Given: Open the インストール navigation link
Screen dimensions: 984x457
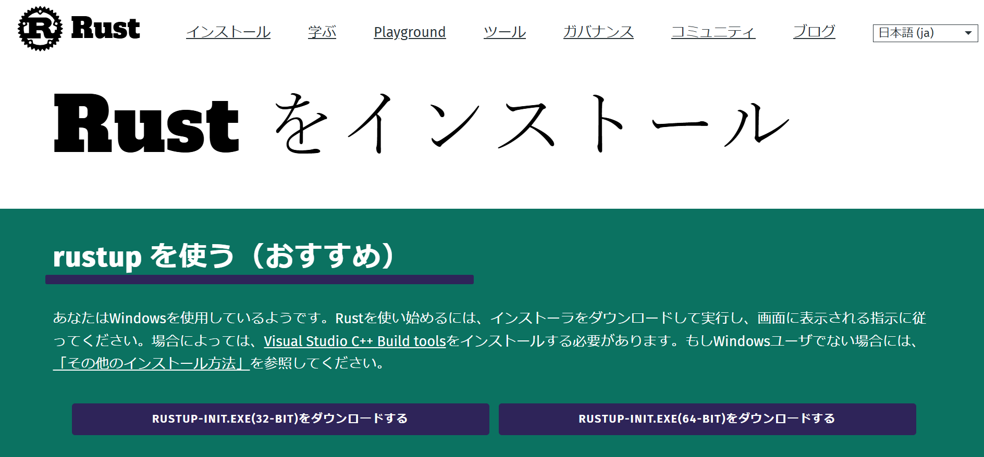Looking at the screenshot, I should point(228,32).
